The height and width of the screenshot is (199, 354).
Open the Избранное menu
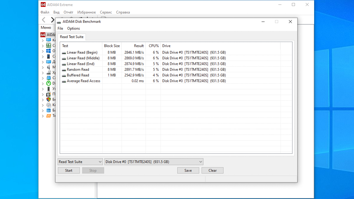(86, 12)
